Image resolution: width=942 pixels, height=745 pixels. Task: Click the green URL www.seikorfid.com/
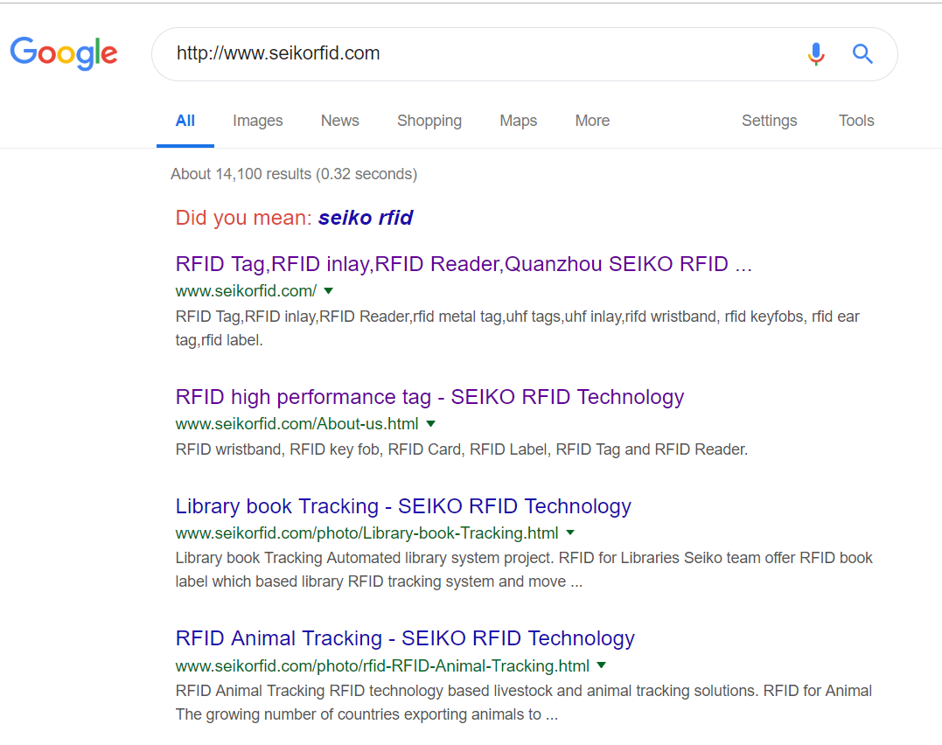(246, 291)
